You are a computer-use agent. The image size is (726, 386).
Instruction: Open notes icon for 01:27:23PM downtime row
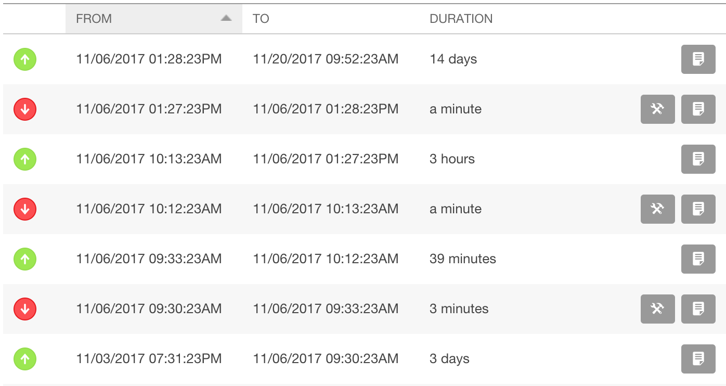(x=698, y=109)
